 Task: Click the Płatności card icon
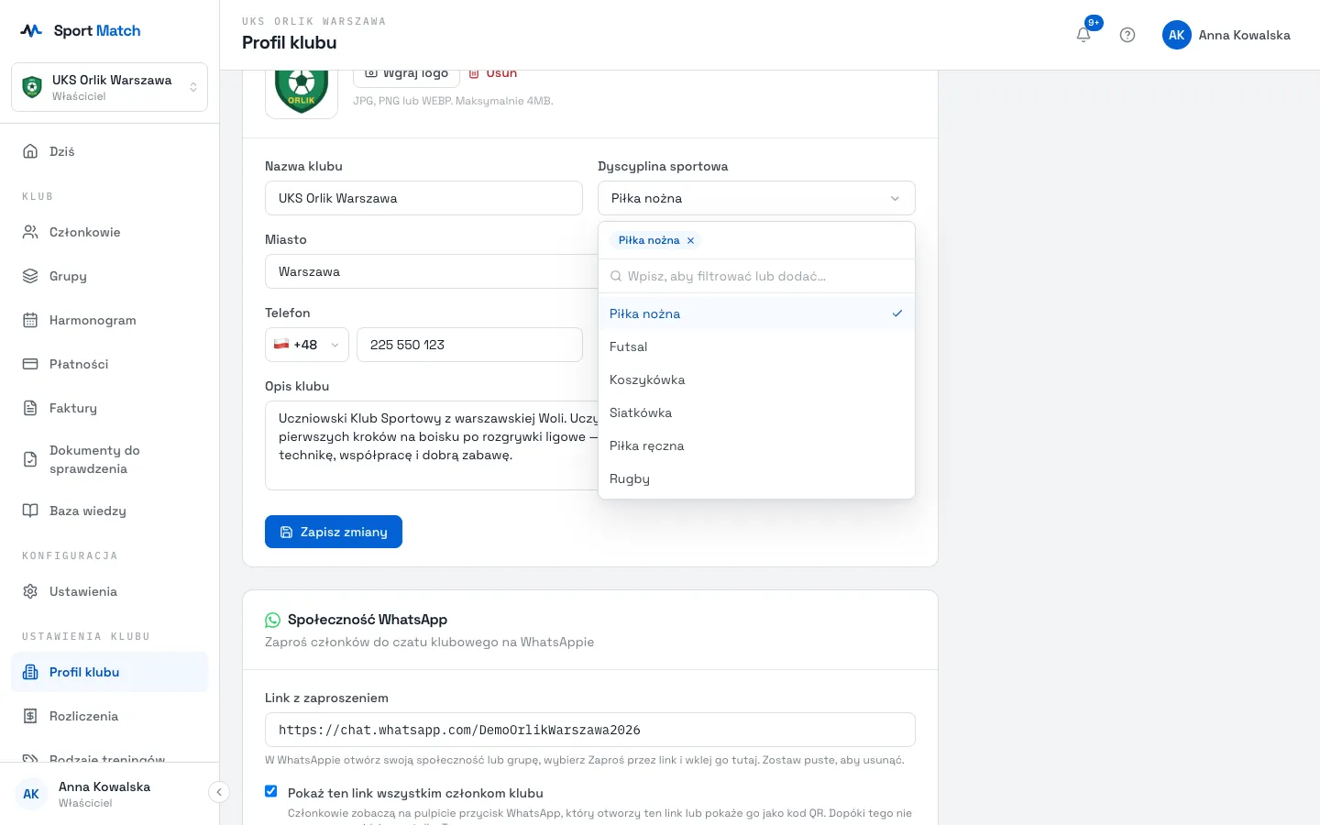click(30, 364)
